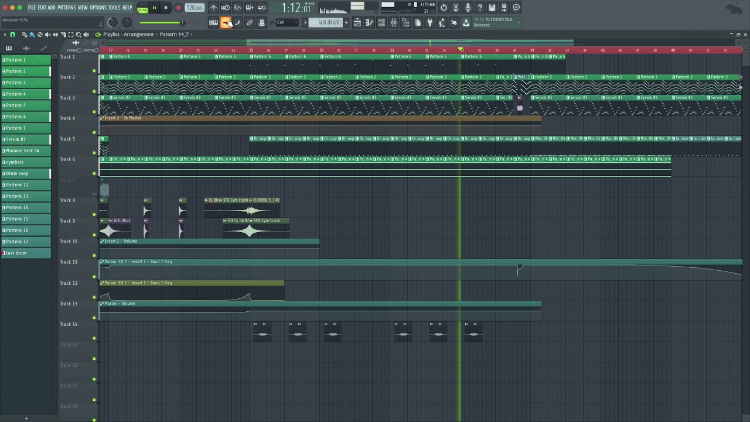The image size is (750, 422).
Task: Toggle the metronome icon
Action: [213, 8]
